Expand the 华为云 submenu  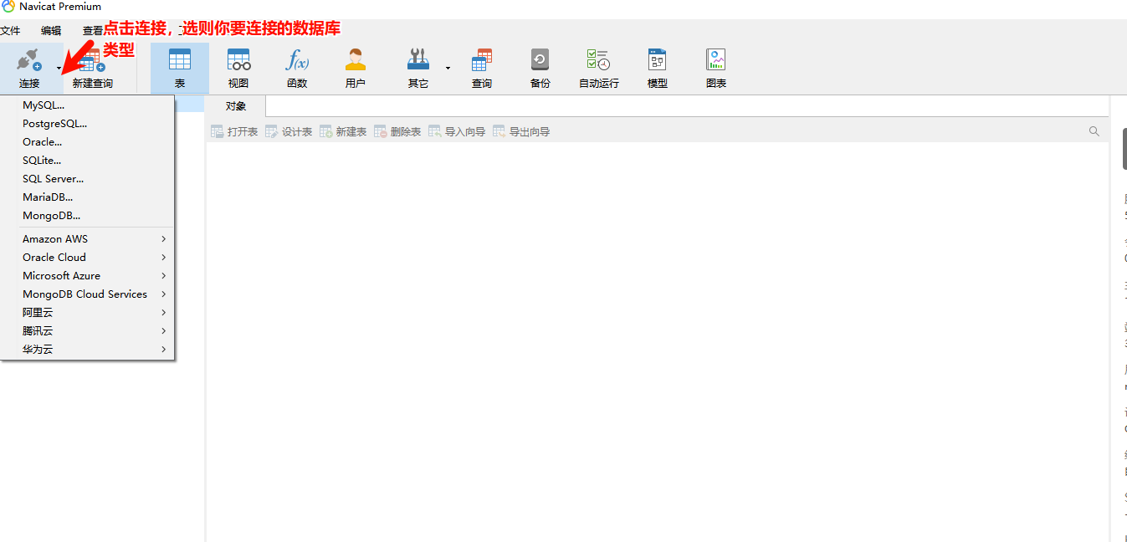point(88,350)
